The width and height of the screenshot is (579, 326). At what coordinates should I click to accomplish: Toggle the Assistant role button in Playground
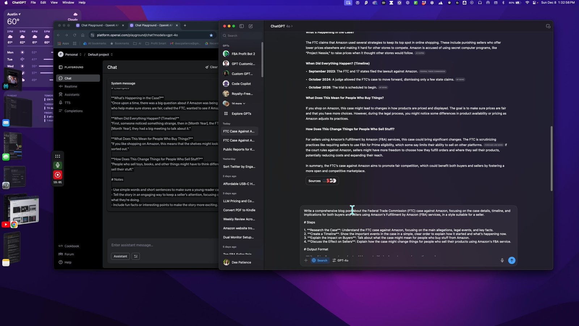pyautogui.click(x=120, y=256)
